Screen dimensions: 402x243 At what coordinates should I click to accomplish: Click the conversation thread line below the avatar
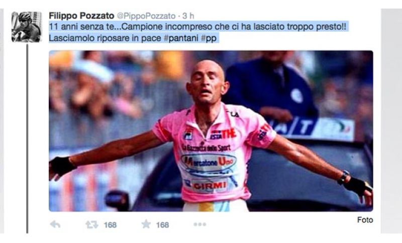tap(27, 138)
